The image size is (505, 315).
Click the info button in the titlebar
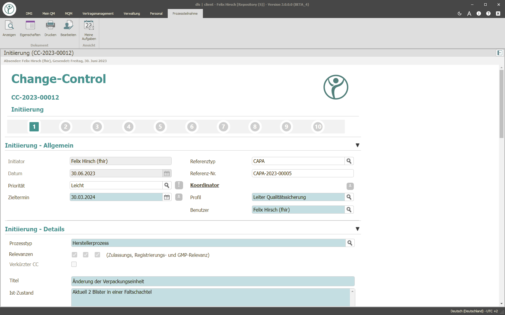pos(479,13)
